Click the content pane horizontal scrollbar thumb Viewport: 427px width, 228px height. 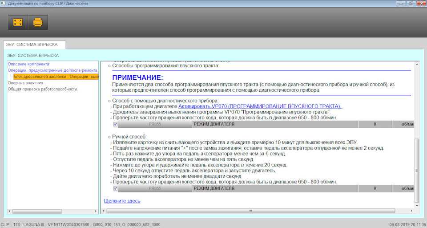pos(250,211)
